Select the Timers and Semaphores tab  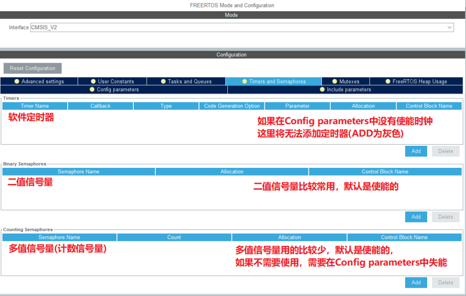274,82
